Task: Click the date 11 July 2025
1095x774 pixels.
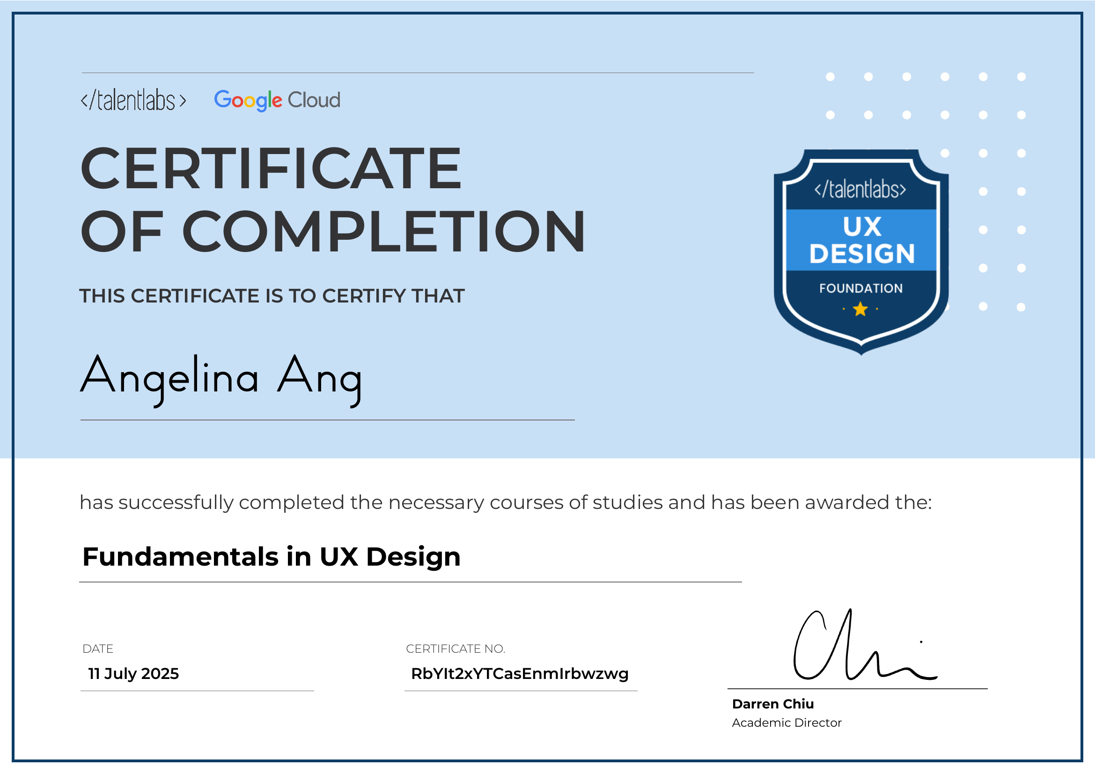Action: [133, 674]
